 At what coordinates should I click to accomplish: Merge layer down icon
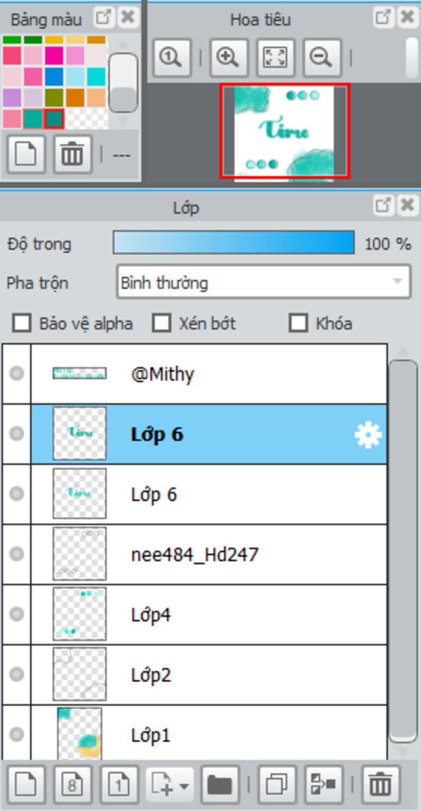[324, 785]
